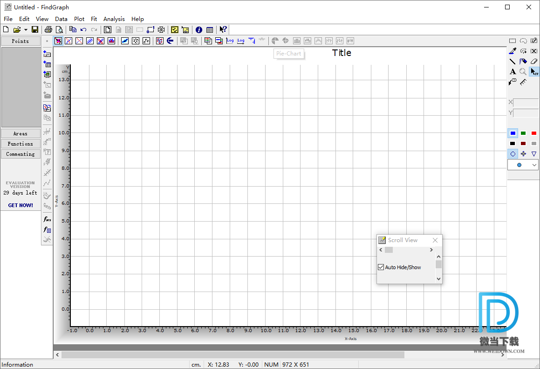Click the Copy icon in the main toolbar
540x369 pixels.
click(x=73, y=30)
